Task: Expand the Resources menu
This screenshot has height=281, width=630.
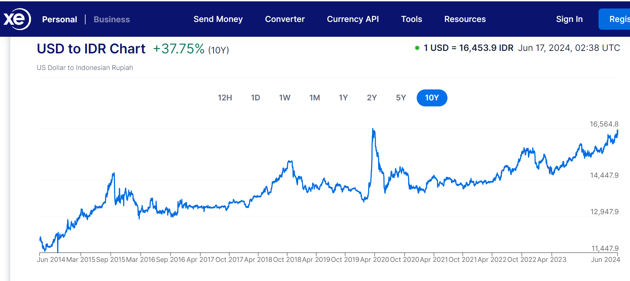Action: pyautogui.click(x=465, y=19)
